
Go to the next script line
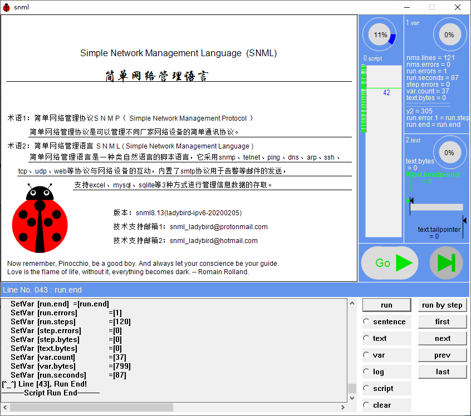pos(443,338)
